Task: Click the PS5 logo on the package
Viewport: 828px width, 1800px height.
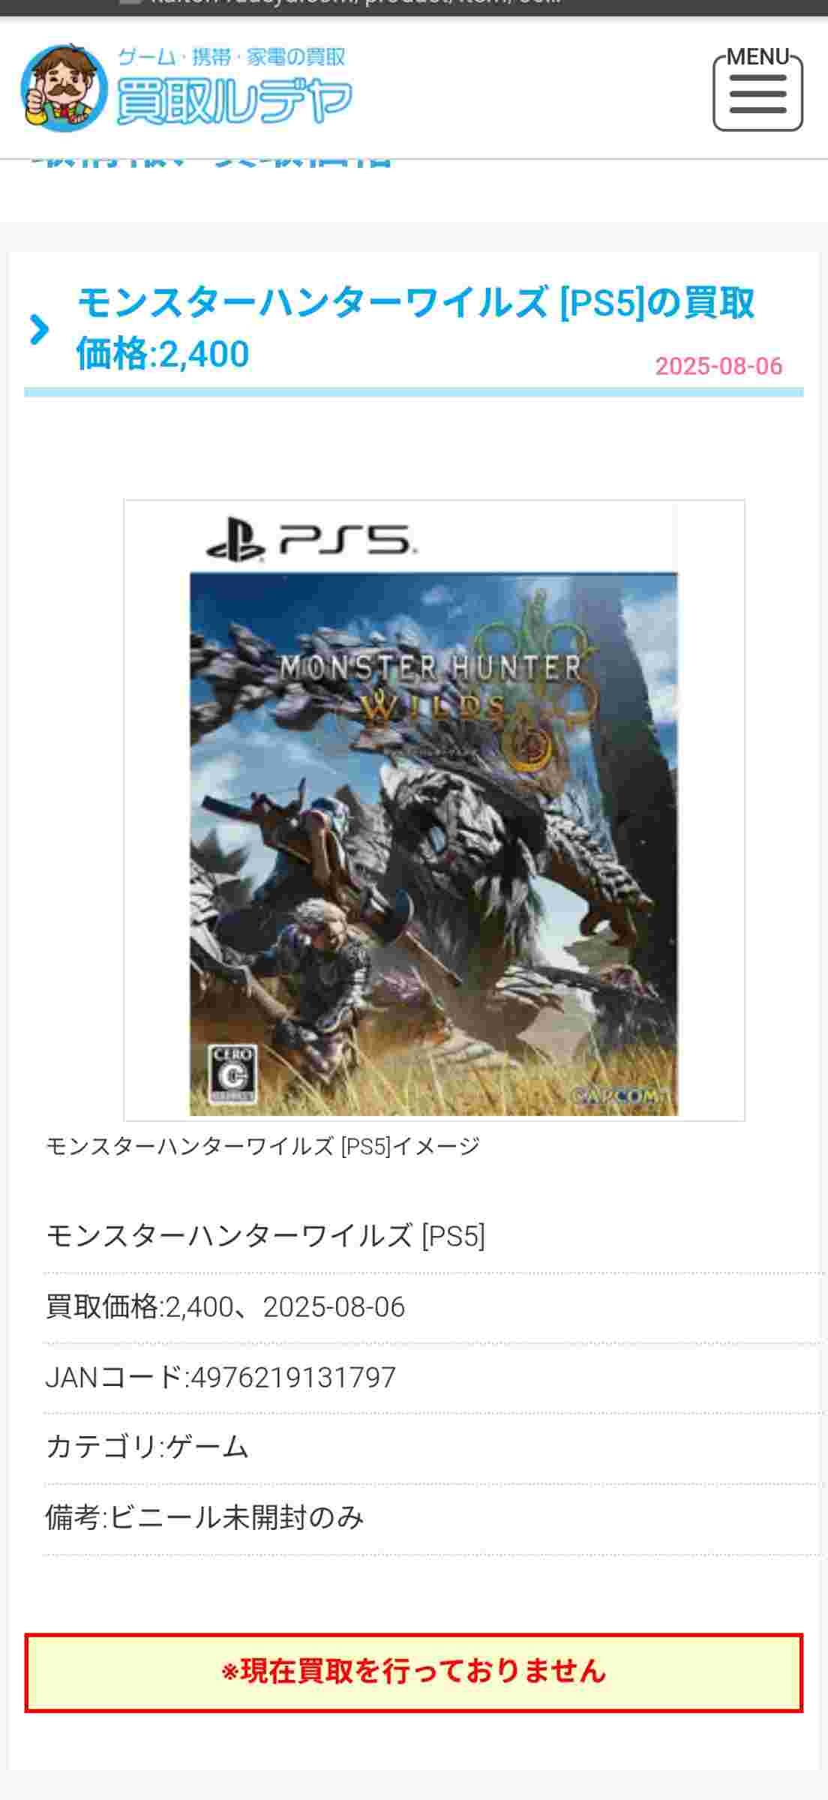Action: click(309, 540)
